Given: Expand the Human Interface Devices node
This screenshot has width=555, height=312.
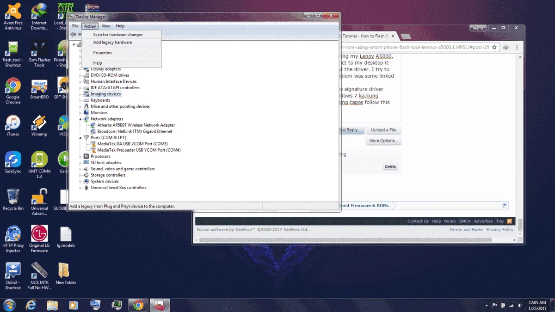Looking at the screenshot, I should (x=80, y=82).
